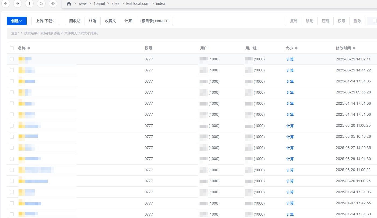The width and height of the screenshot is (377, 218).
Task: Click the timestamp 2025-08-29 14:02:11
Action: click(353, 59)
